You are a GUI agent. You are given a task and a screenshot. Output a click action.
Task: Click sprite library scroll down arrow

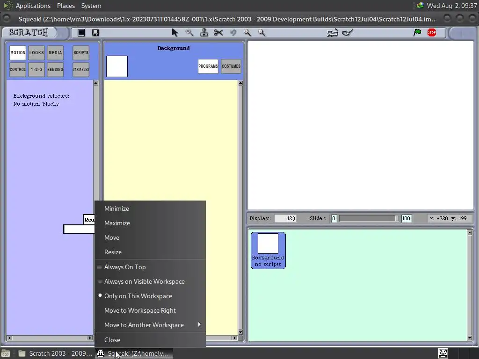(470, 338)
